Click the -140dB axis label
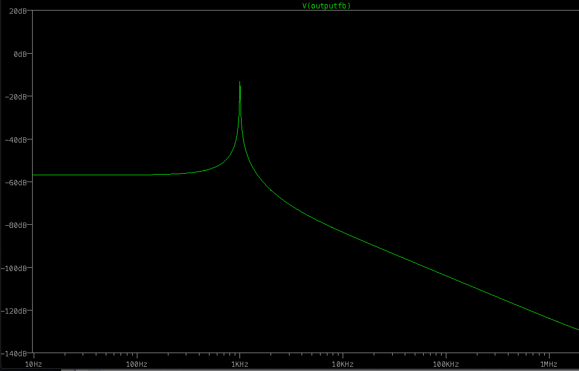The width and height of the screenshot is (579, 371). (x=14, y=354)
